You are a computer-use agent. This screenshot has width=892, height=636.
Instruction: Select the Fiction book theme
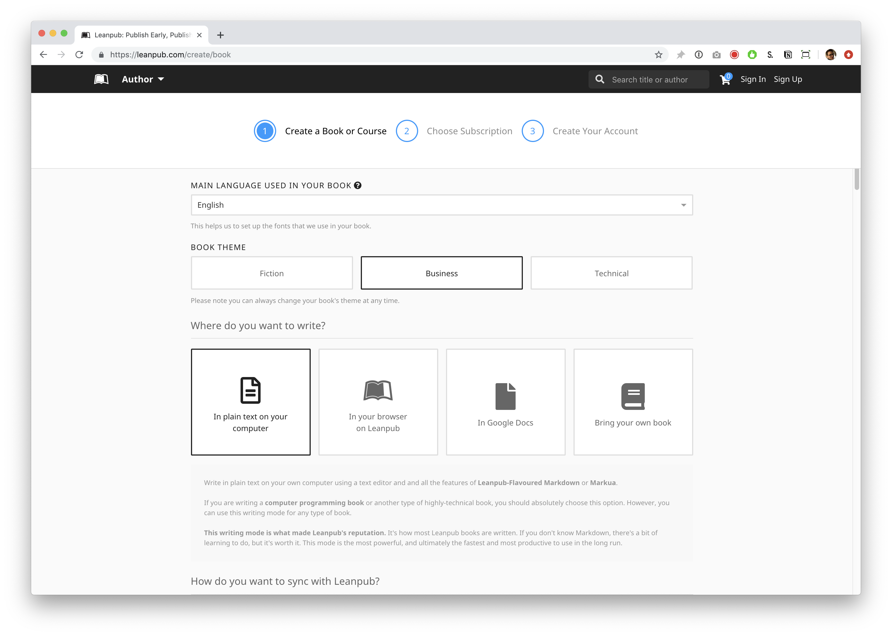coord(272,273)
